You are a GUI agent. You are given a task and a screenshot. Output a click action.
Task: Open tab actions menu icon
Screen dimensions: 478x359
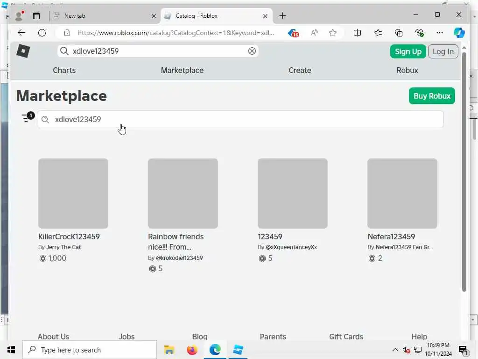point(36,16)
